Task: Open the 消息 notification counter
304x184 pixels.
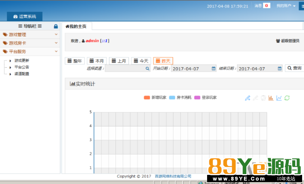Action: (262, 6)
